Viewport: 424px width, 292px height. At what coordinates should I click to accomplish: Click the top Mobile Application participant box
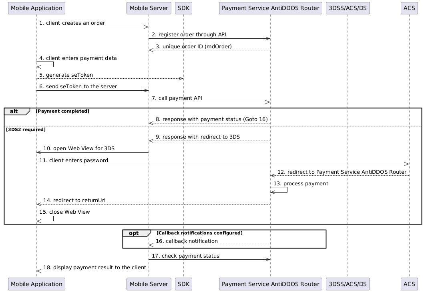tap(36, 8)
